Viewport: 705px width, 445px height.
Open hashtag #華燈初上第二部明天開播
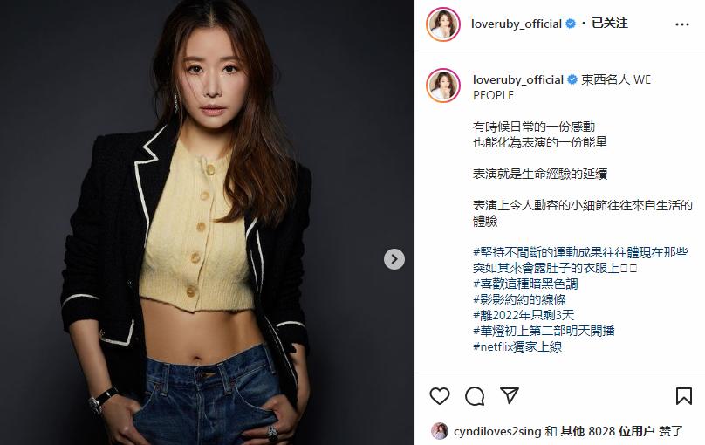544,331
